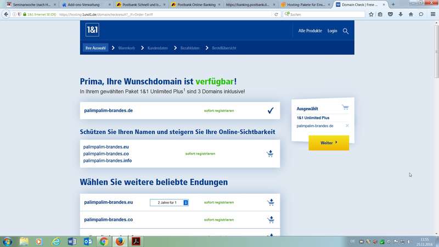Click the Login link

point(332,31)
